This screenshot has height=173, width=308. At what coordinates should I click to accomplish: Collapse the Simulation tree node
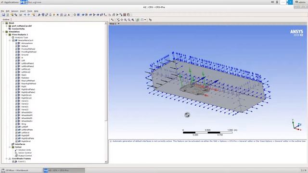click(3, 32)
